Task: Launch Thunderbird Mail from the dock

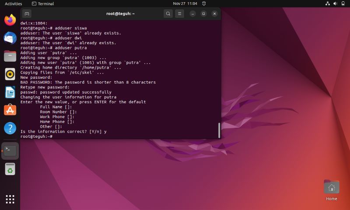Action: 10,38
